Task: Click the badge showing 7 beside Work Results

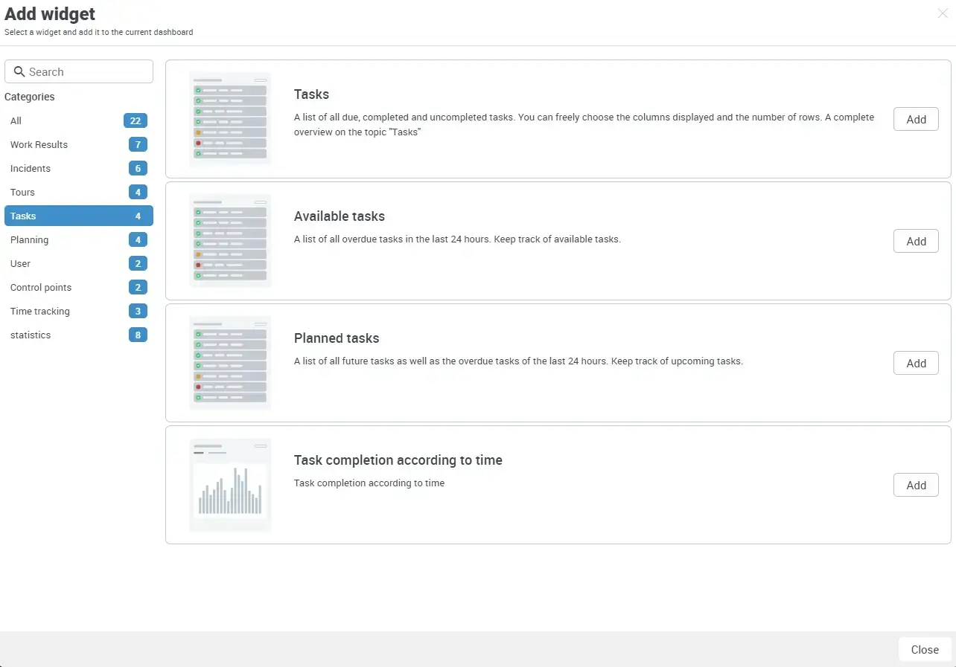Action: point(138,144)
